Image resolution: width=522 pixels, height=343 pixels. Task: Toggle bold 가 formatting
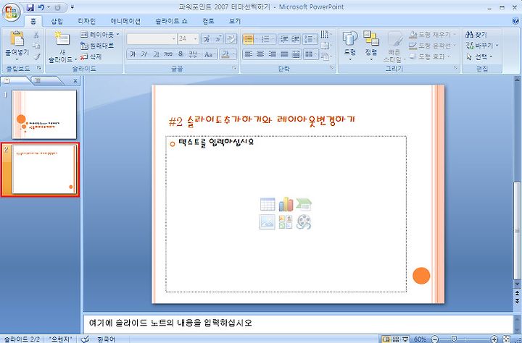point(133,54)
